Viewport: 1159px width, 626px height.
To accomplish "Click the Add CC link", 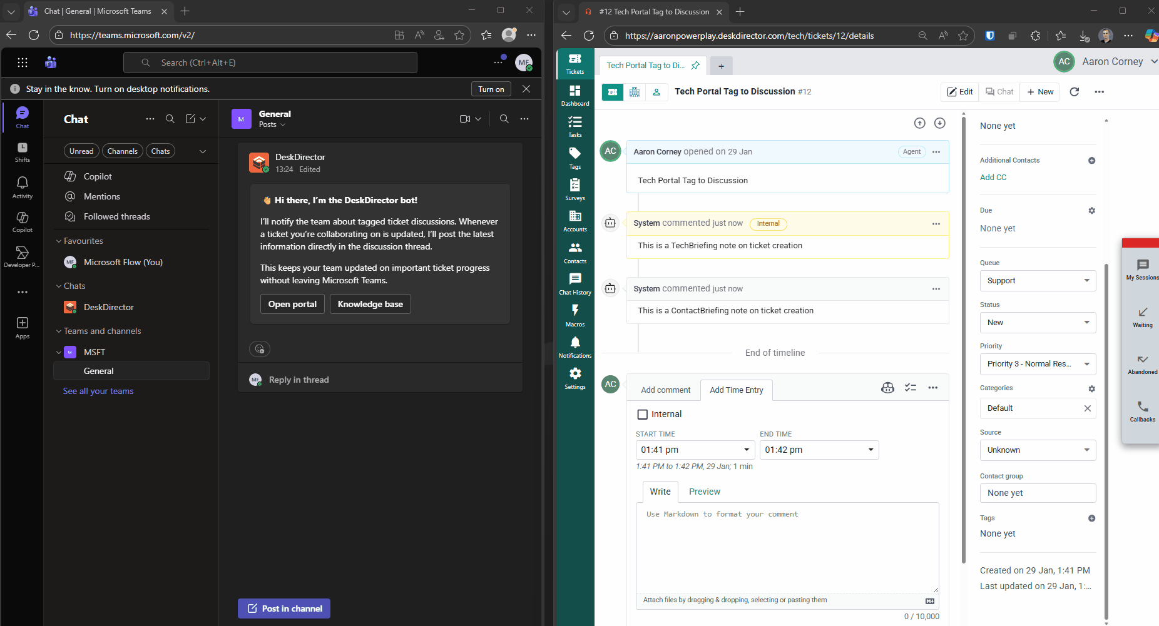I will pos(993,178).
